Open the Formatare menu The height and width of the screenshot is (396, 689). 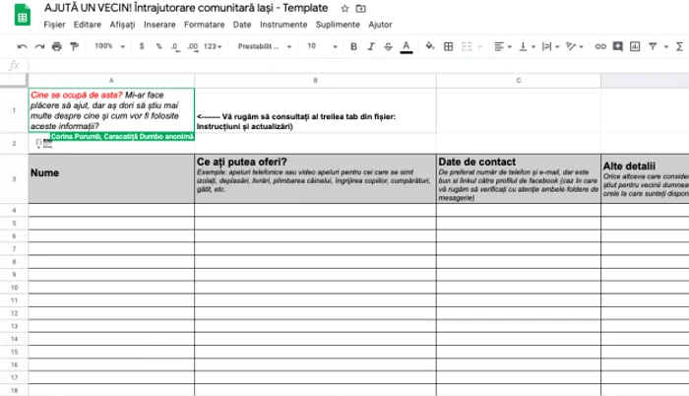[x=205, y=25]
